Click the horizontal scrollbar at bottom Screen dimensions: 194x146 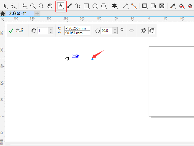(102, 144)
